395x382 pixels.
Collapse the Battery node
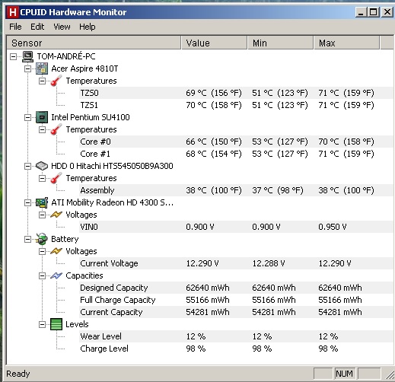(27, 239)
